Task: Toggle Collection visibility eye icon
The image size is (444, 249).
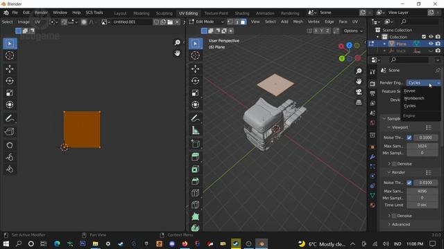Action: pos(431,37)
